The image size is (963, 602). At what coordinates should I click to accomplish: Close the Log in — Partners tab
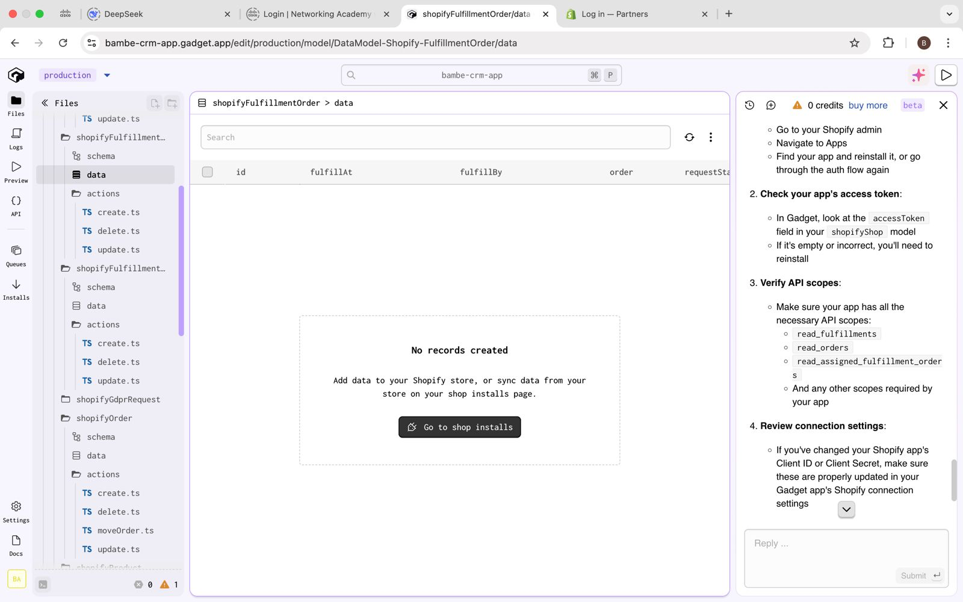point(705,14)
